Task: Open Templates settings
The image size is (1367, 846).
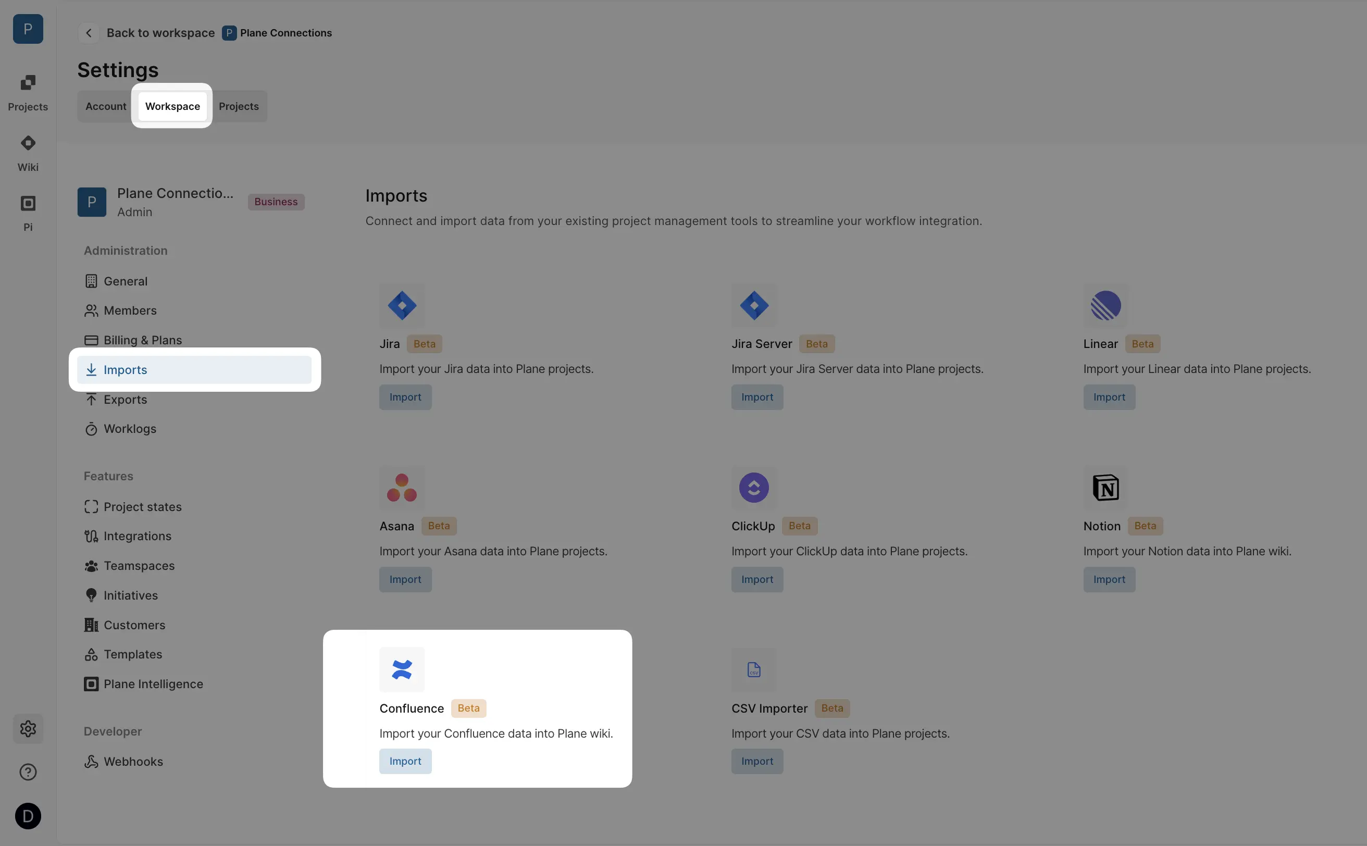Action: (x=194, y=654)
